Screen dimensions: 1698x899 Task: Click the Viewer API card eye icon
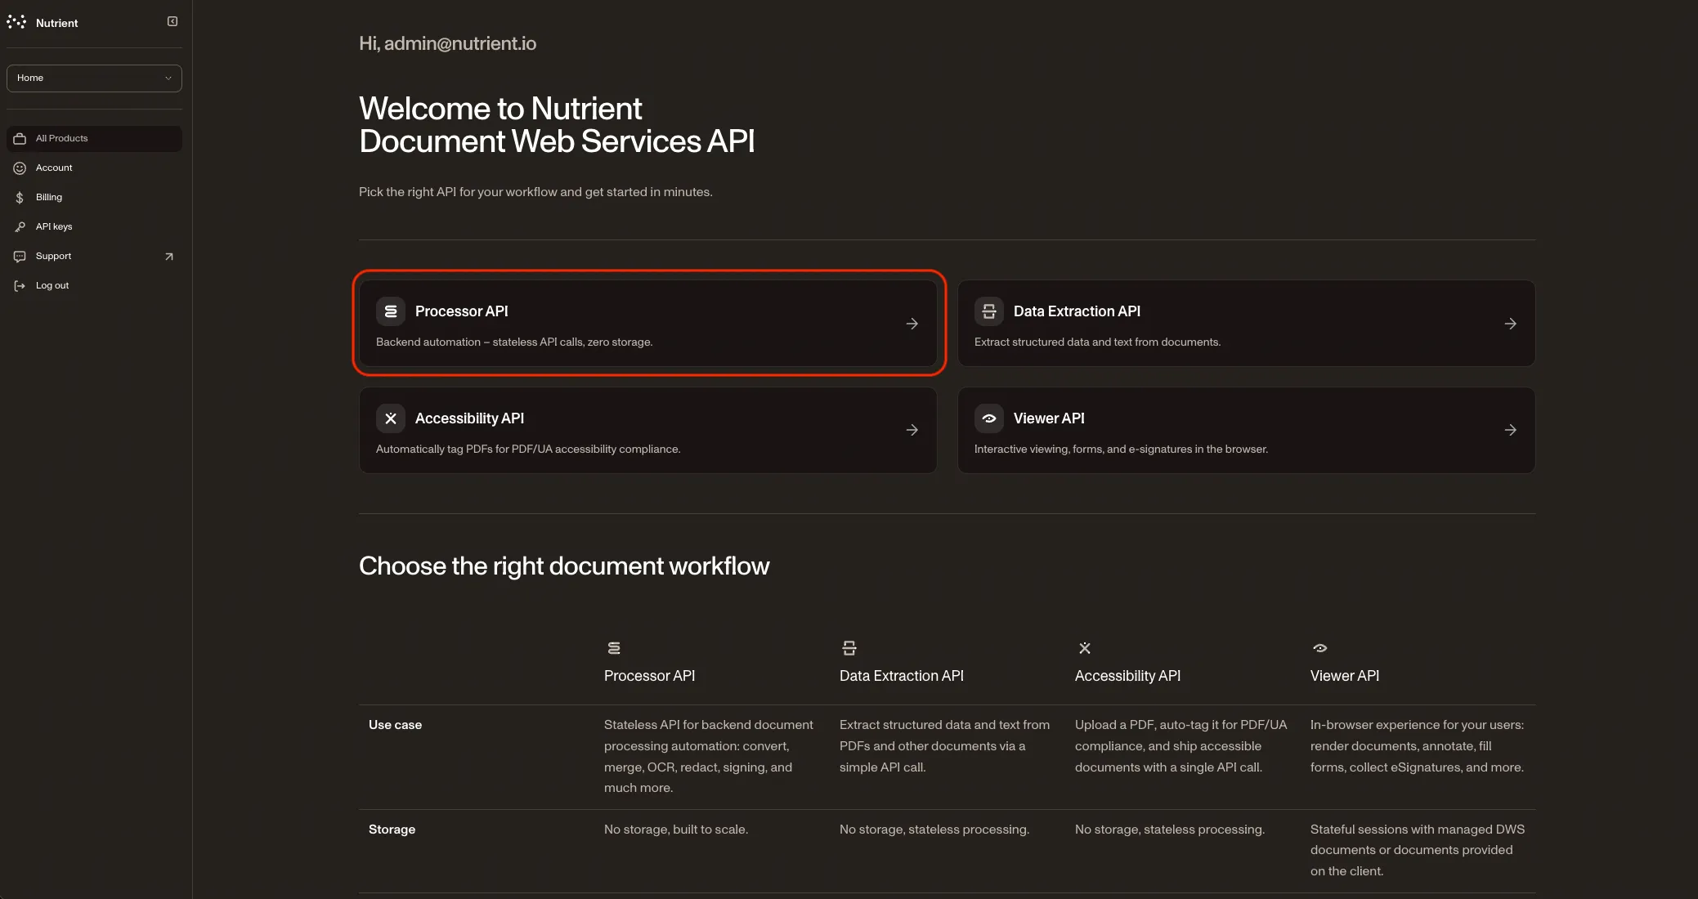point(989,418)
